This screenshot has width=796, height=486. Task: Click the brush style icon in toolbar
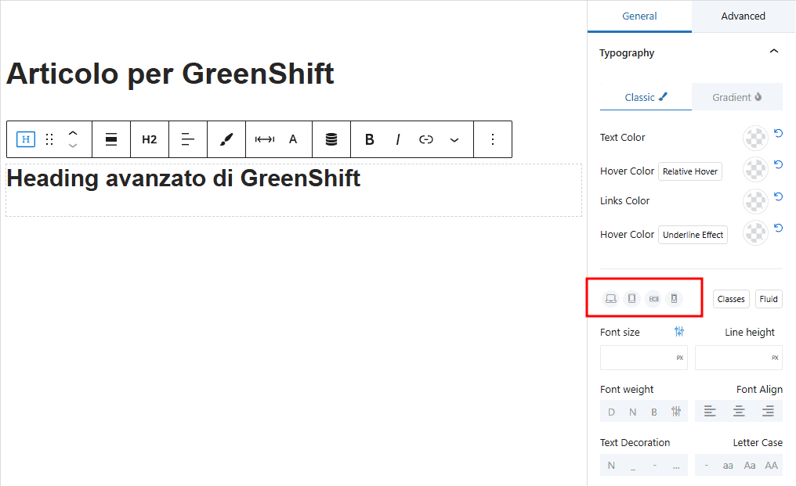point(226,139)
